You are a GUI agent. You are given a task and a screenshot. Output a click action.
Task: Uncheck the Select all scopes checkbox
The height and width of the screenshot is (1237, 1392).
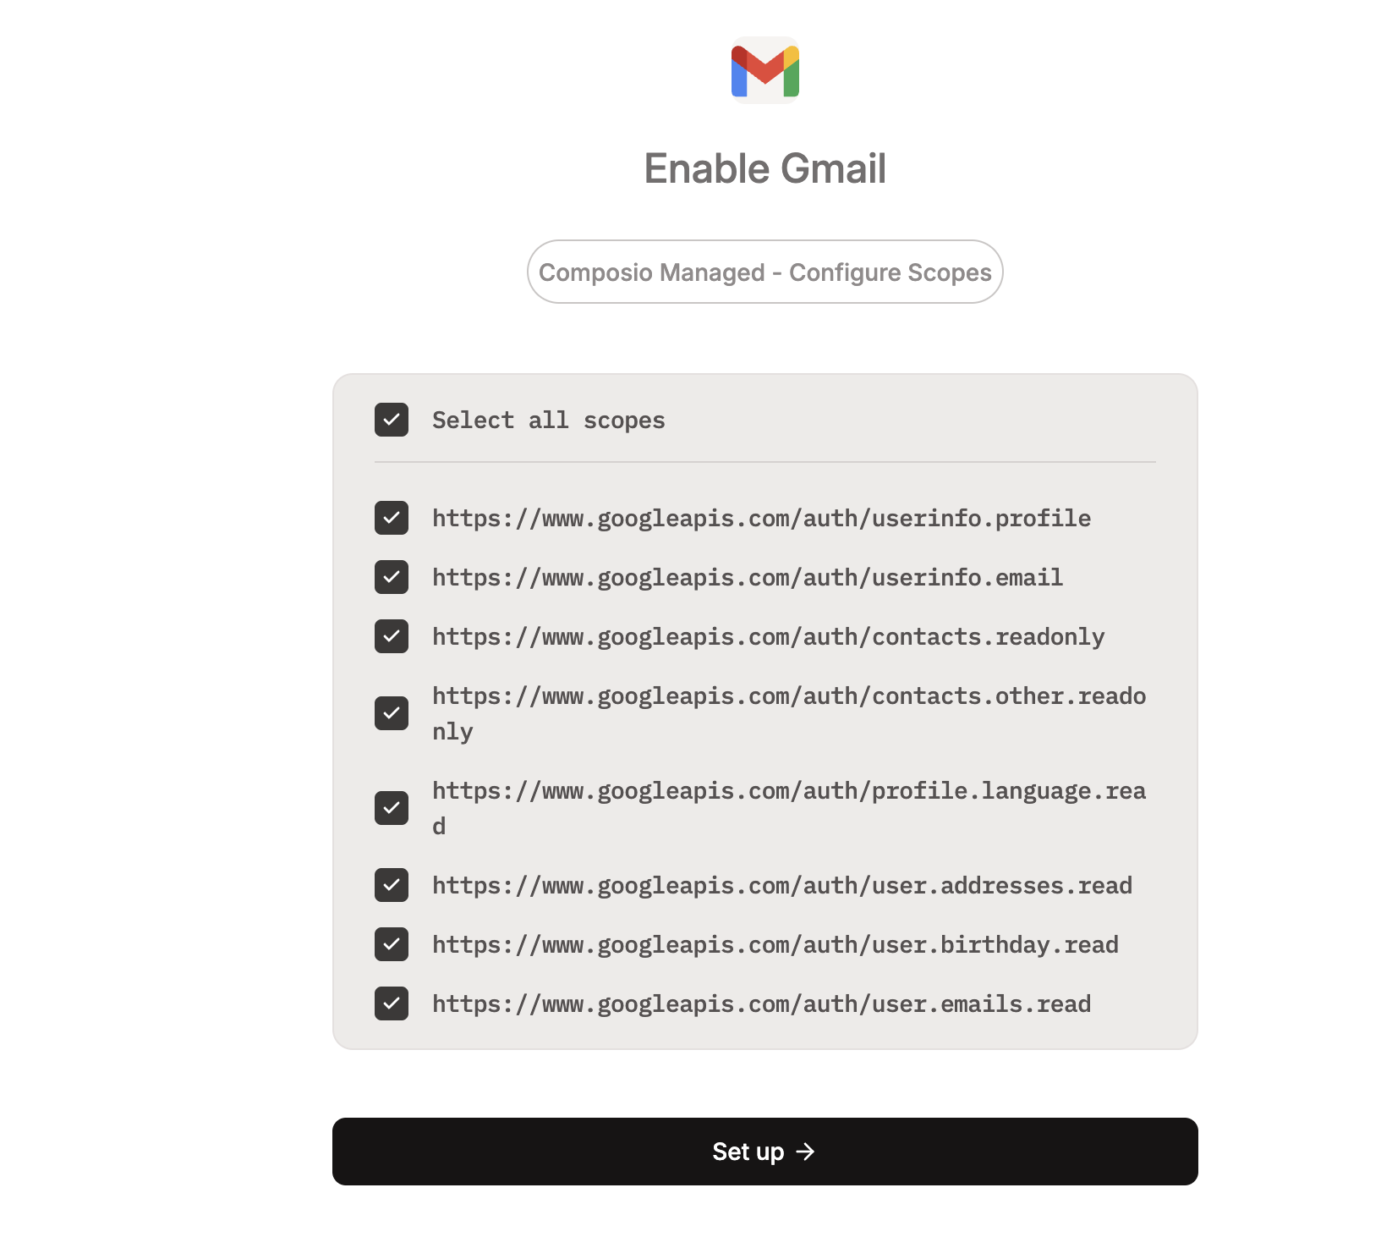click(x=392, y=420)
